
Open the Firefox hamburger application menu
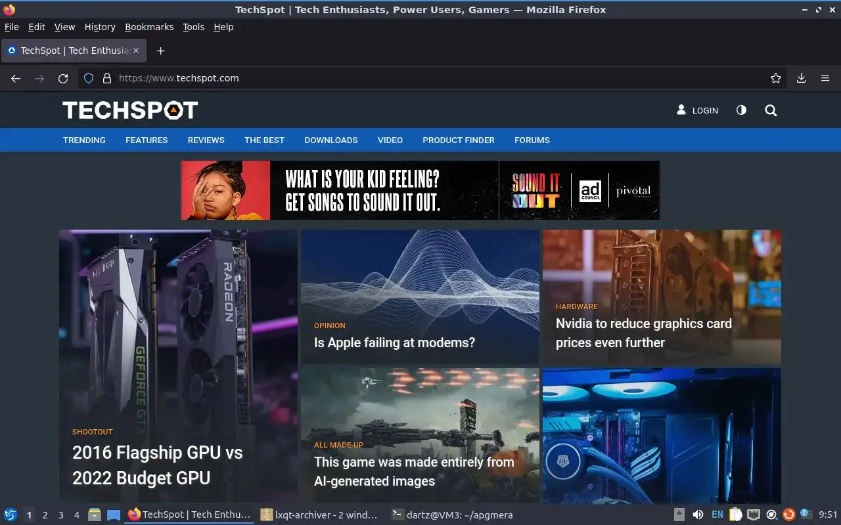[x=825, y=78]
